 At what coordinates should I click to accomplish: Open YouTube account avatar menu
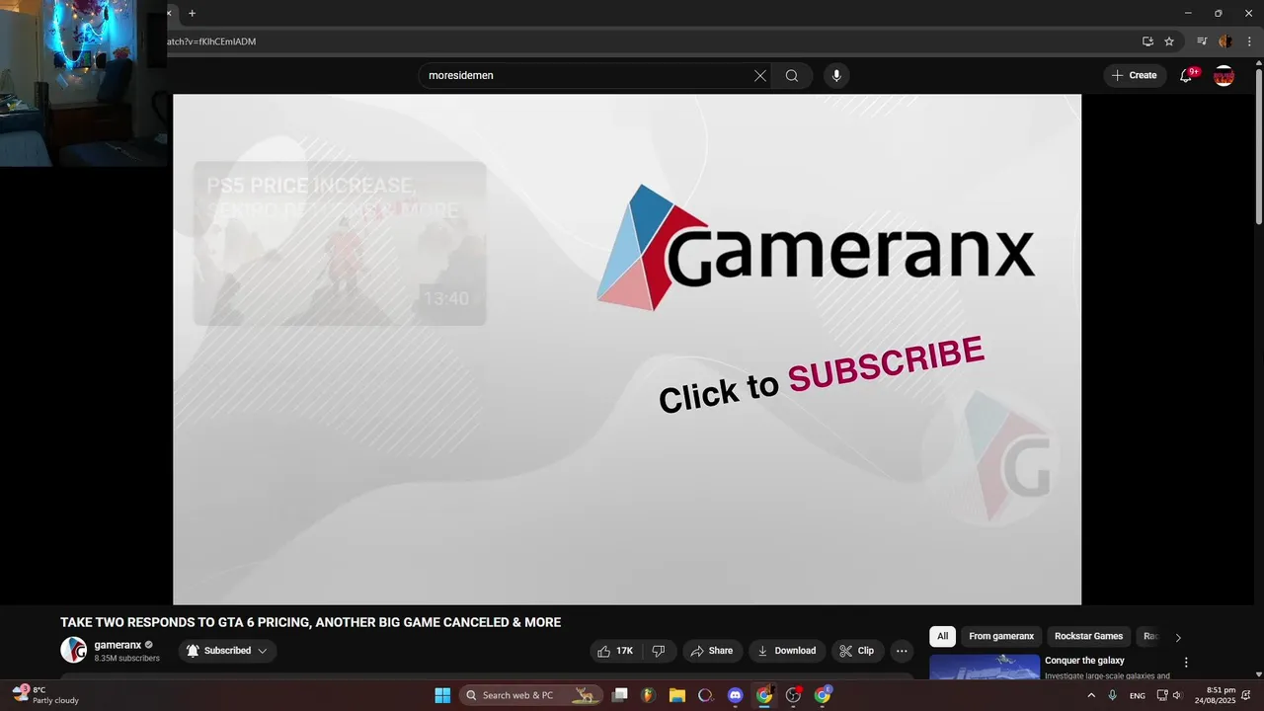point(1224,76)
